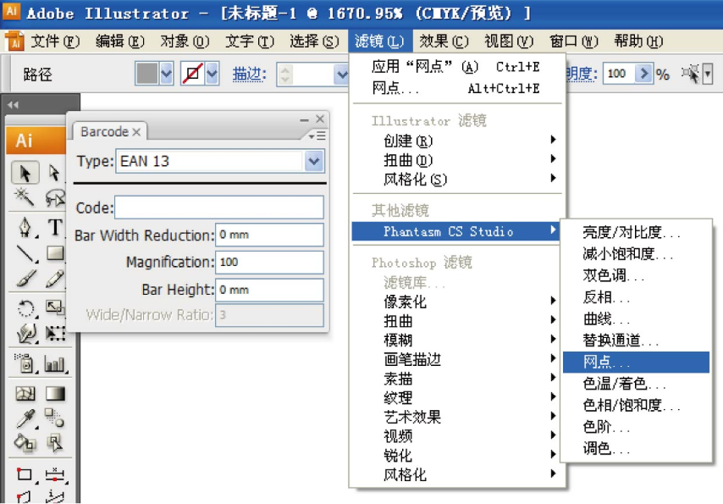This screenshot has height=504, width=723.
Task: Select the Mesh tool
Action: 25,393
